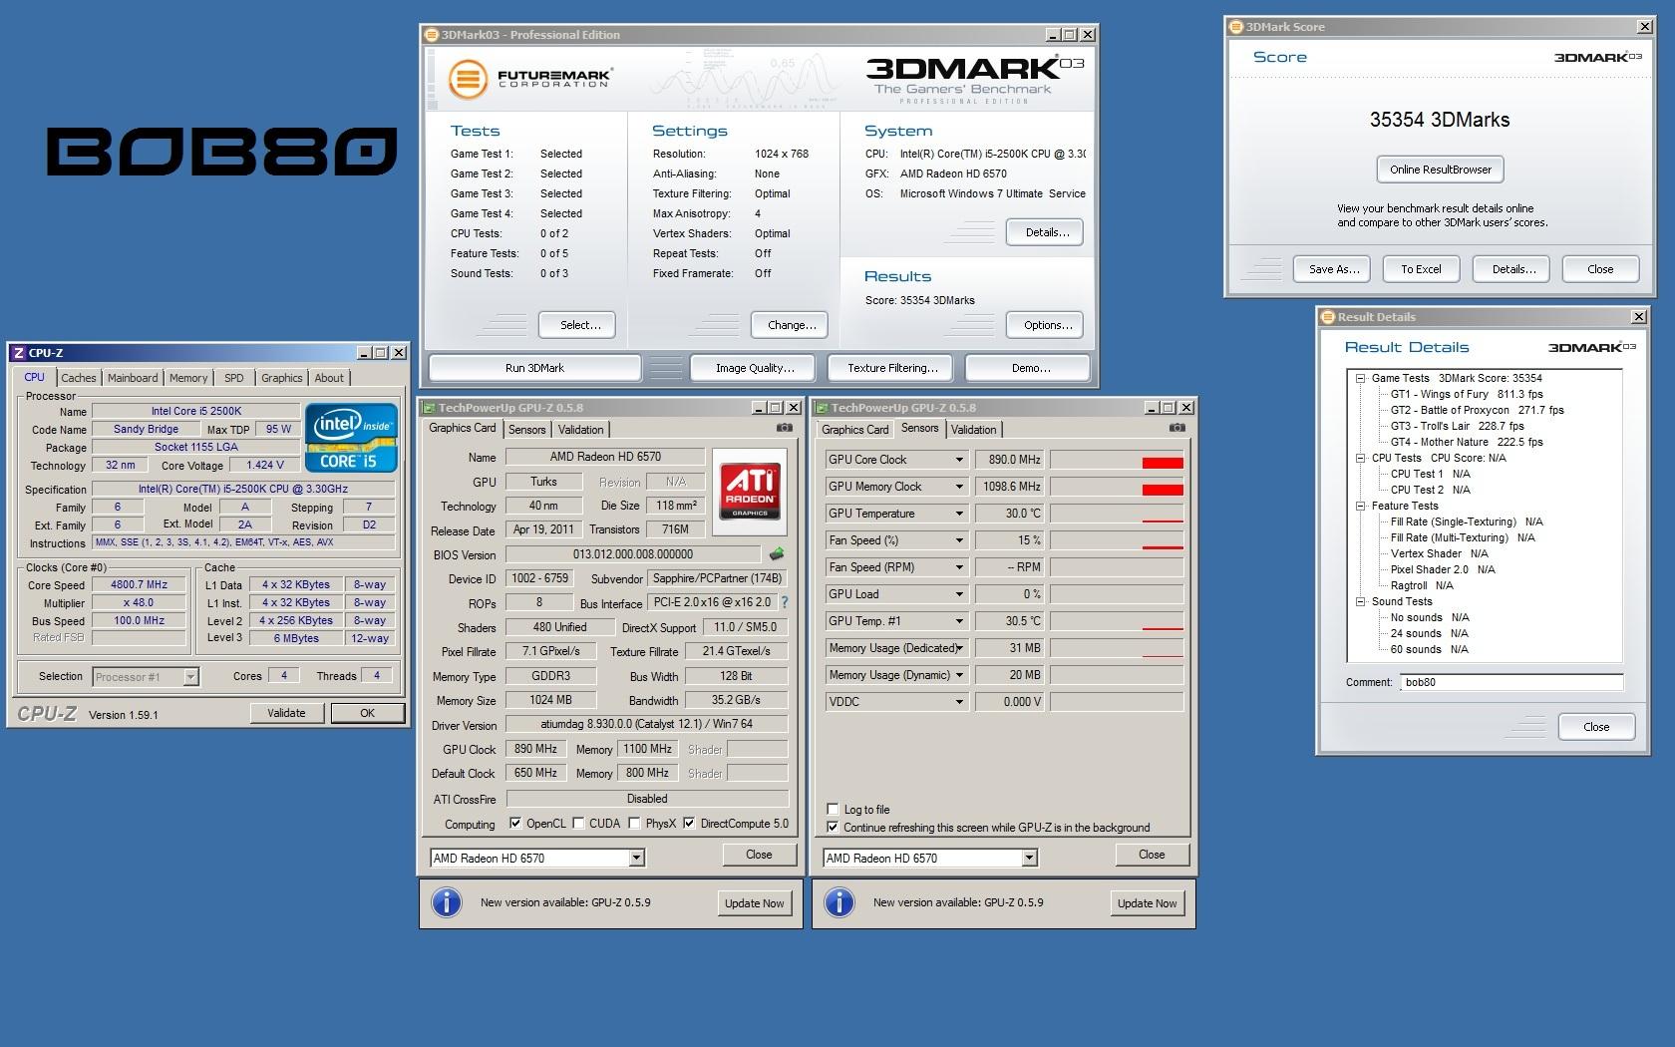
Task: Open the card selector in GPU-Z Graphics Card window
Action: click(x=636, y=859)
